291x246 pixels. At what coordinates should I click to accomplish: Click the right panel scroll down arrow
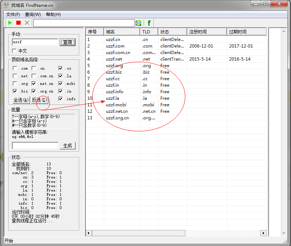pos(284,233)
